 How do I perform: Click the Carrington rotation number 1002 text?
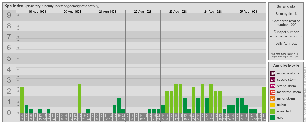(x=286, y=23)
